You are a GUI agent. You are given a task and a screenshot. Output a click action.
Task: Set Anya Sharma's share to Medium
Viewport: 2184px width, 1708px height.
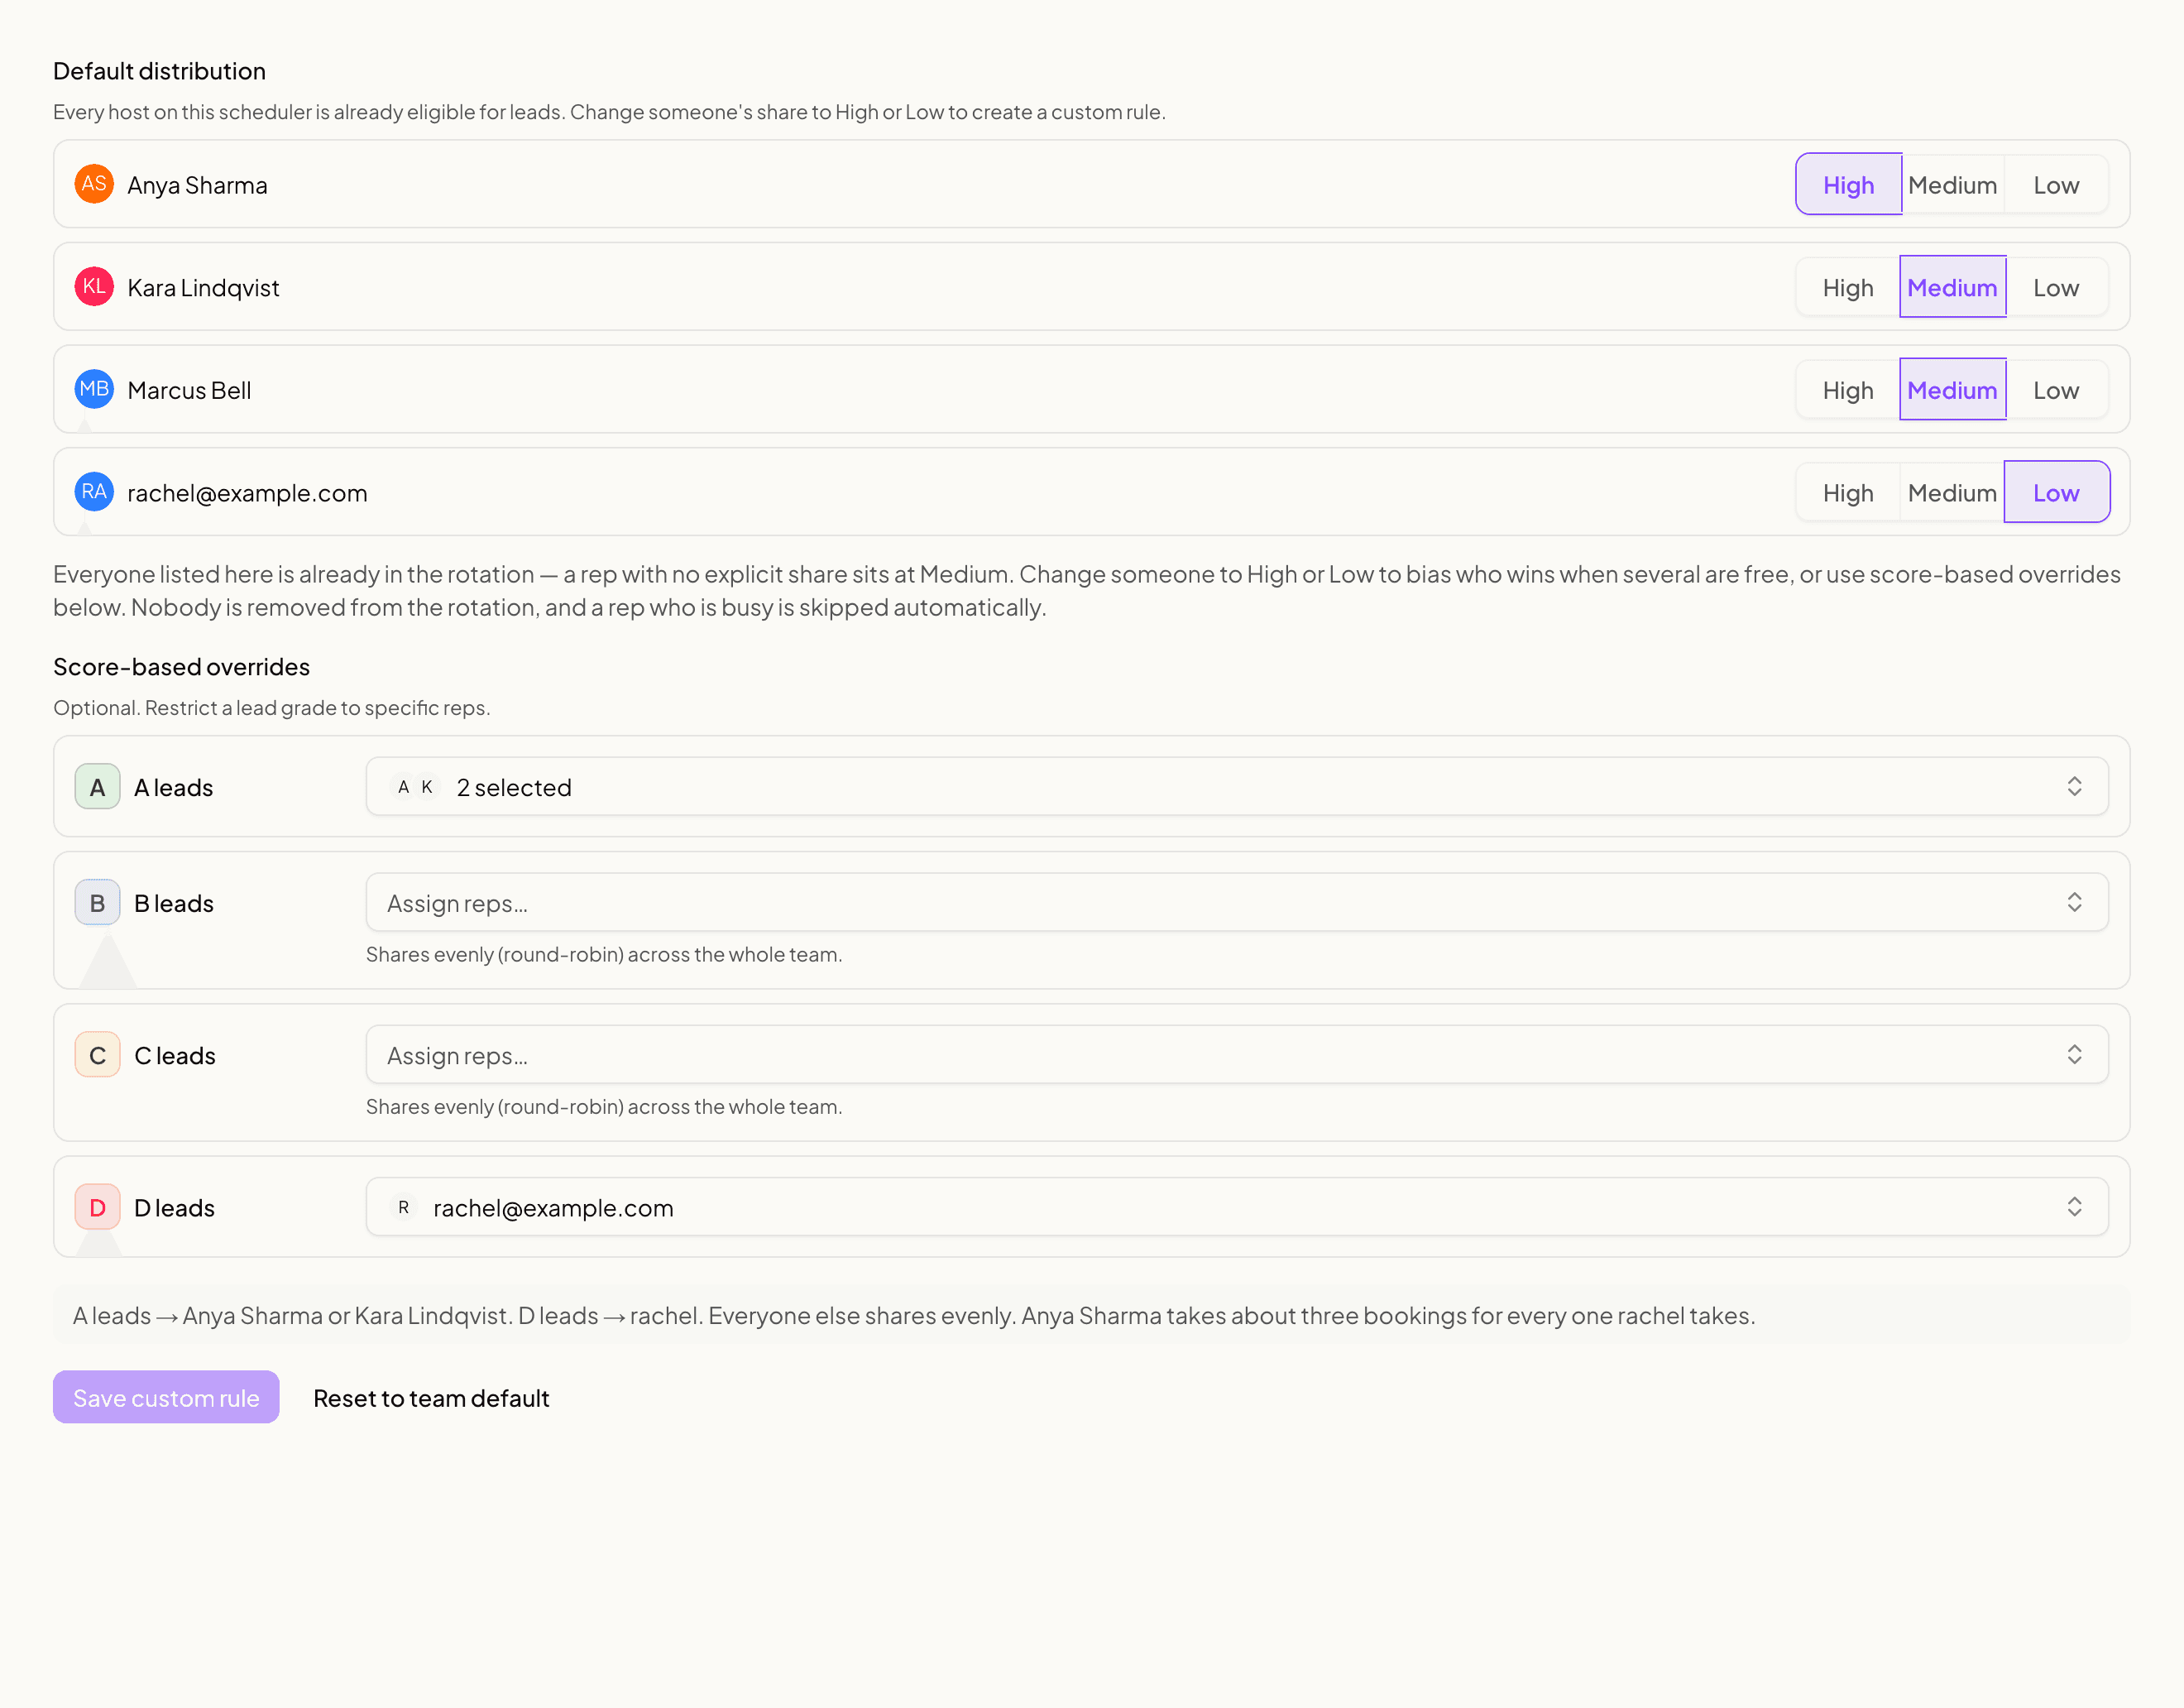[x=1952, y=185]
